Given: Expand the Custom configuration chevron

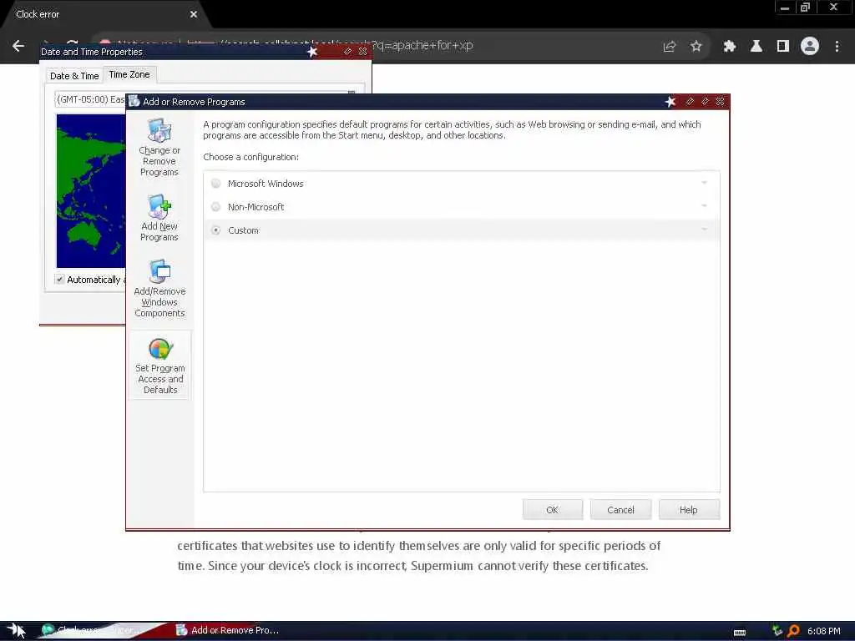Looking at the screenshot, I should tap(704, 230).
